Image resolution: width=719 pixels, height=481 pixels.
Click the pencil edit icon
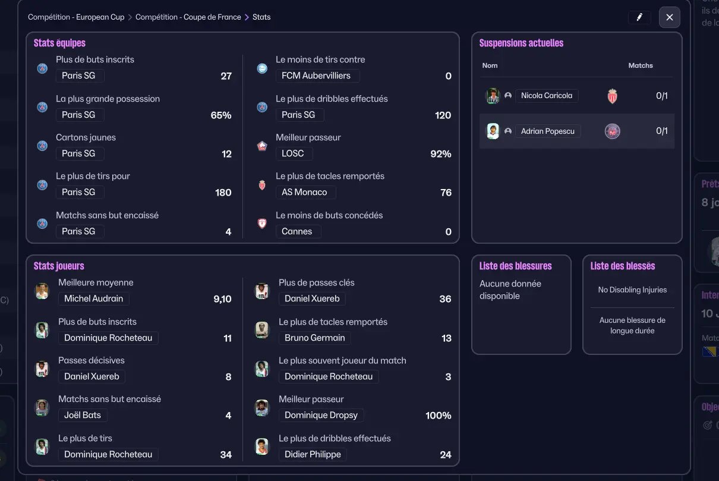coord(639,17)
